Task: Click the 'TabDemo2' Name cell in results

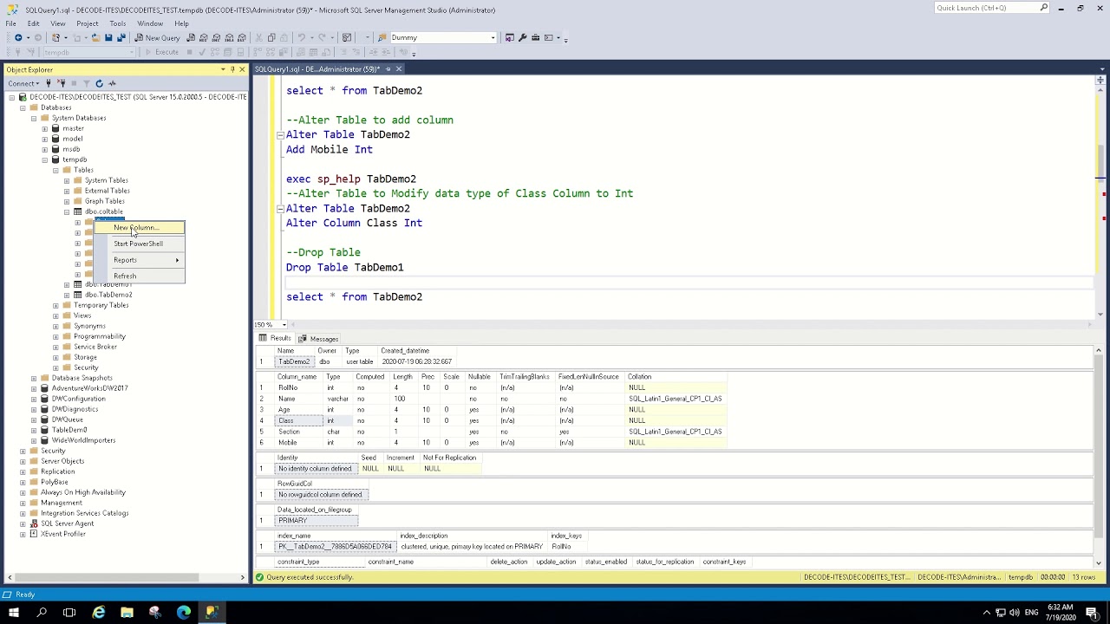Action: [x=293, y=361]
